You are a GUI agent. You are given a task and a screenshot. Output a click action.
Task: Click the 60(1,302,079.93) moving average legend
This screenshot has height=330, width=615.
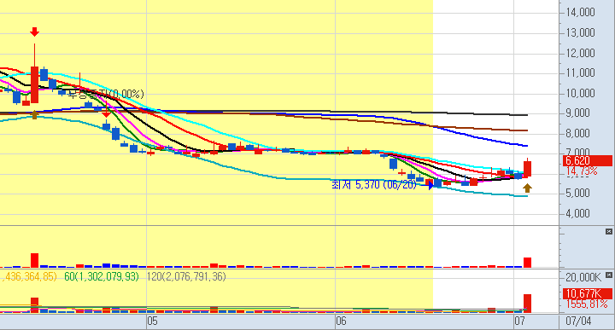pos(102,277)
